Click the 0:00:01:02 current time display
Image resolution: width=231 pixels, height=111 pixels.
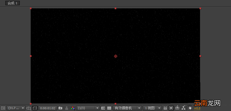[x=48, y=108]
